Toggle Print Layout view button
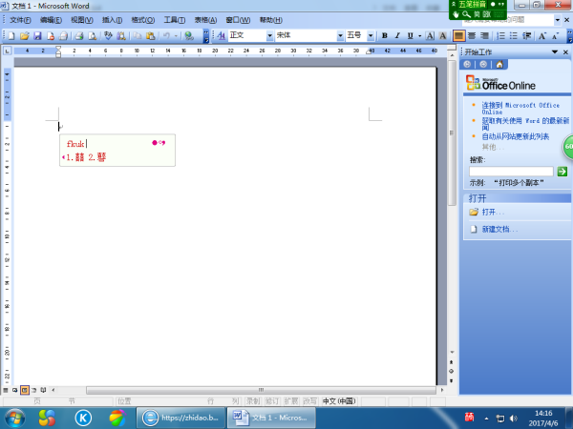 [x=25, y=390]
